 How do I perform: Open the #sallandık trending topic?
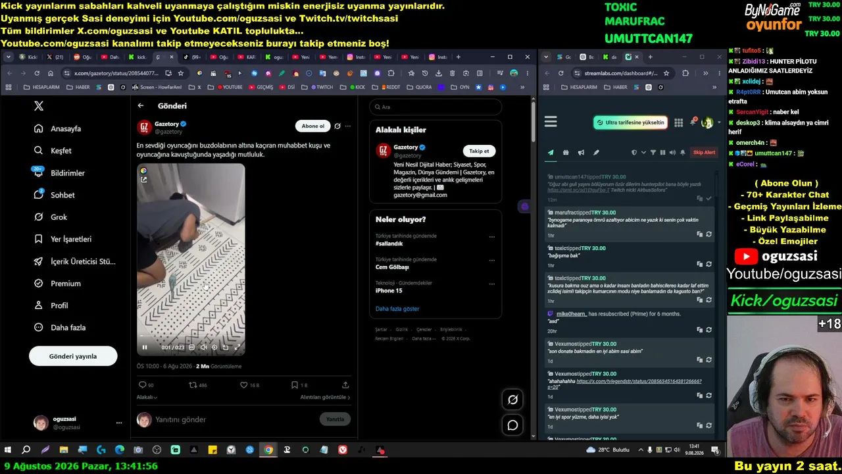pos(389,244)
